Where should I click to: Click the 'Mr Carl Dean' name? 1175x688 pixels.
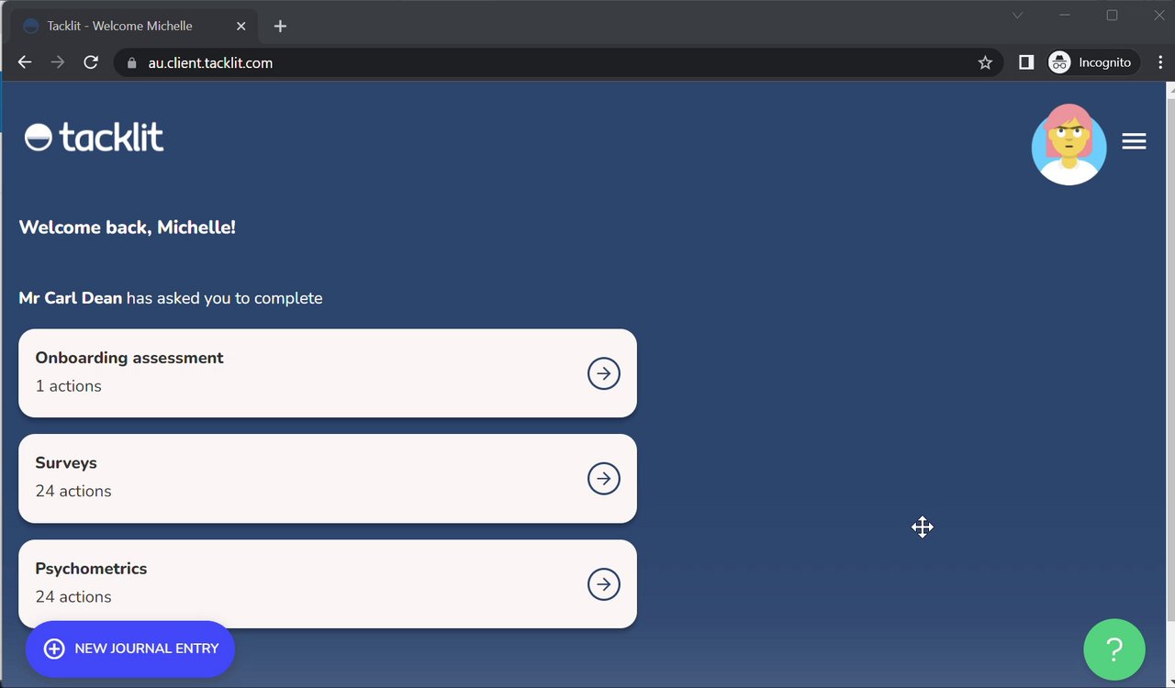tap(71, 298)
